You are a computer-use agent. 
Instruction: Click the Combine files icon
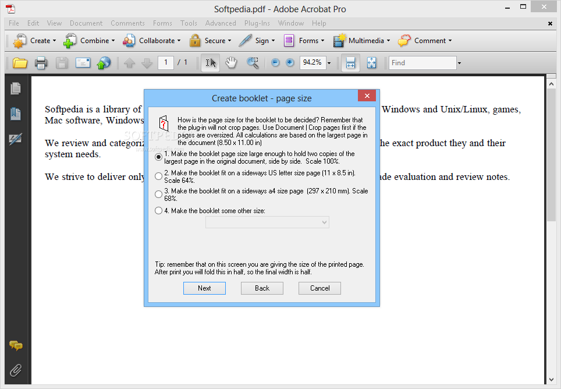[x=70, y=41]
